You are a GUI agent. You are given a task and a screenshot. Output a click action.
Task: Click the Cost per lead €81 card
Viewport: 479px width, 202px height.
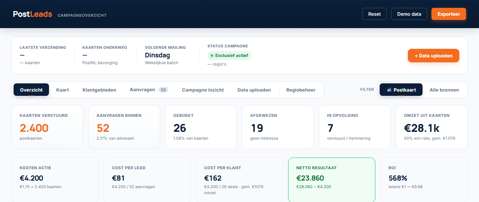147,180
